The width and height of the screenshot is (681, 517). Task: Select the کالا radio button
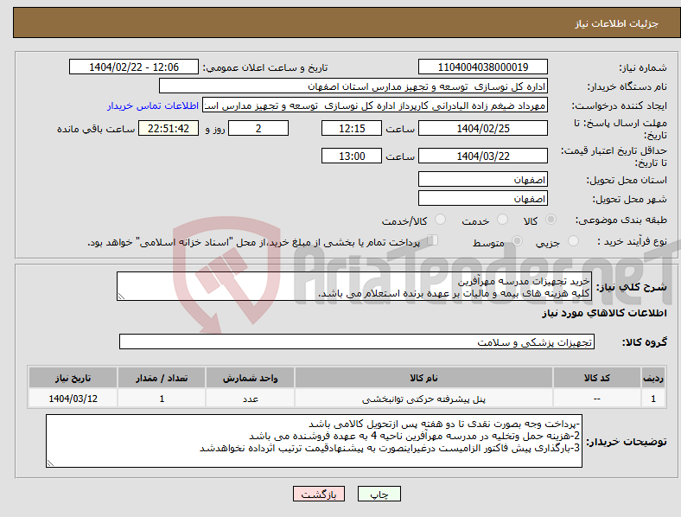(551, 220)
